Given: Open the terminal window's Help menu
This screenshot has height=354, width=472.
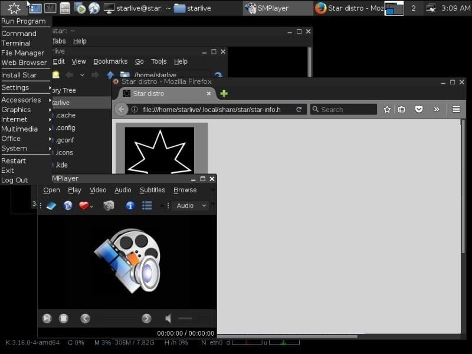Looking at the screenshot, I should [80, 41].
